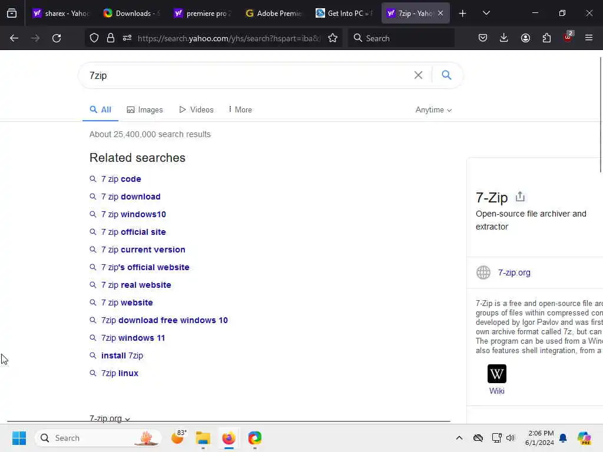Open Wikipedia icon for 7-Zip
The image size is (603, 452).
point(497,374)
